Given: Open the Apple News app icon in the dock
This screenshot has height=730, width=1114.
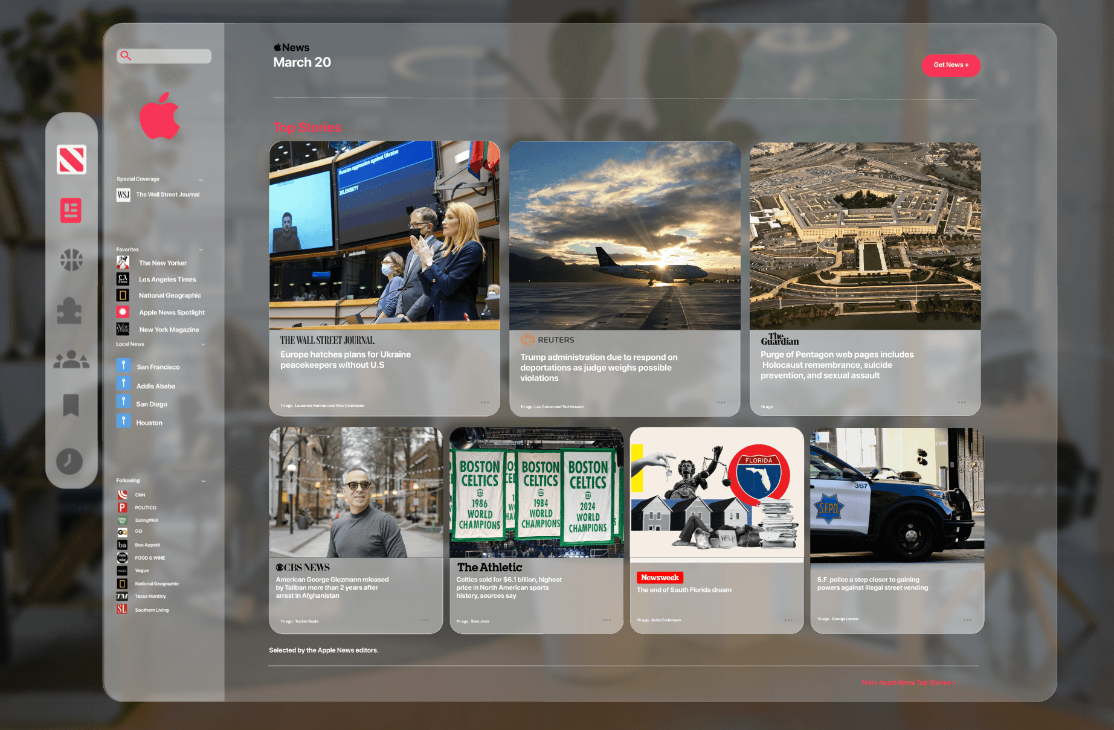Looking at the screenshot, I should tap(71, 159).
